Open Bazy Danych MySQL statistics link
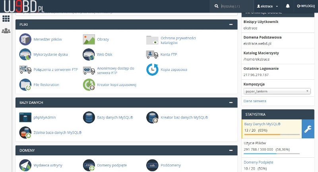This screenshot has height=172, width=318. (262, 124)
